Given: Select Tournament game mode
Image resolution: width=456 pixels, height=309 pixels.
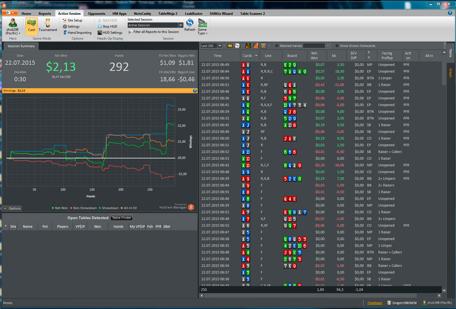Looking at the screenshot, I should pos(48,26).
